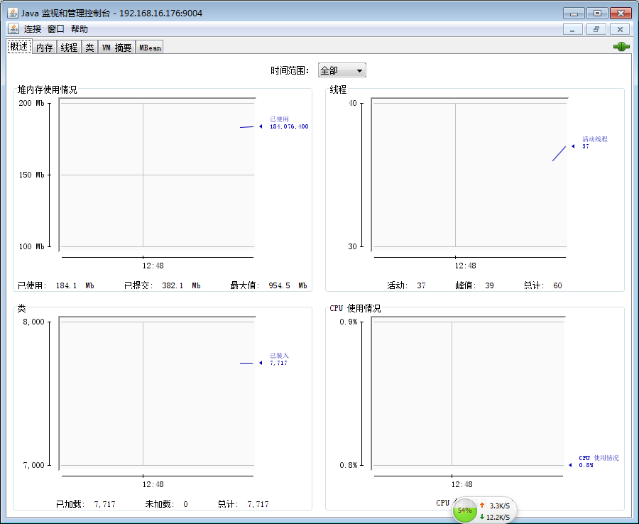Click the 时间范围 label
639x524 pixels.
pos(290,70)
